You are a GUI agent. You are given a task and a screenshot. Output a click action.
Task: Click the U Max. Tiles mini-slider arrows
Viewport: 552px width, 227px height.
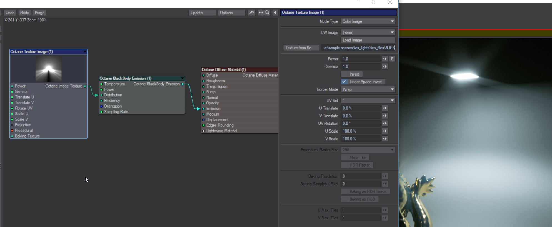(x=385, y=210)
